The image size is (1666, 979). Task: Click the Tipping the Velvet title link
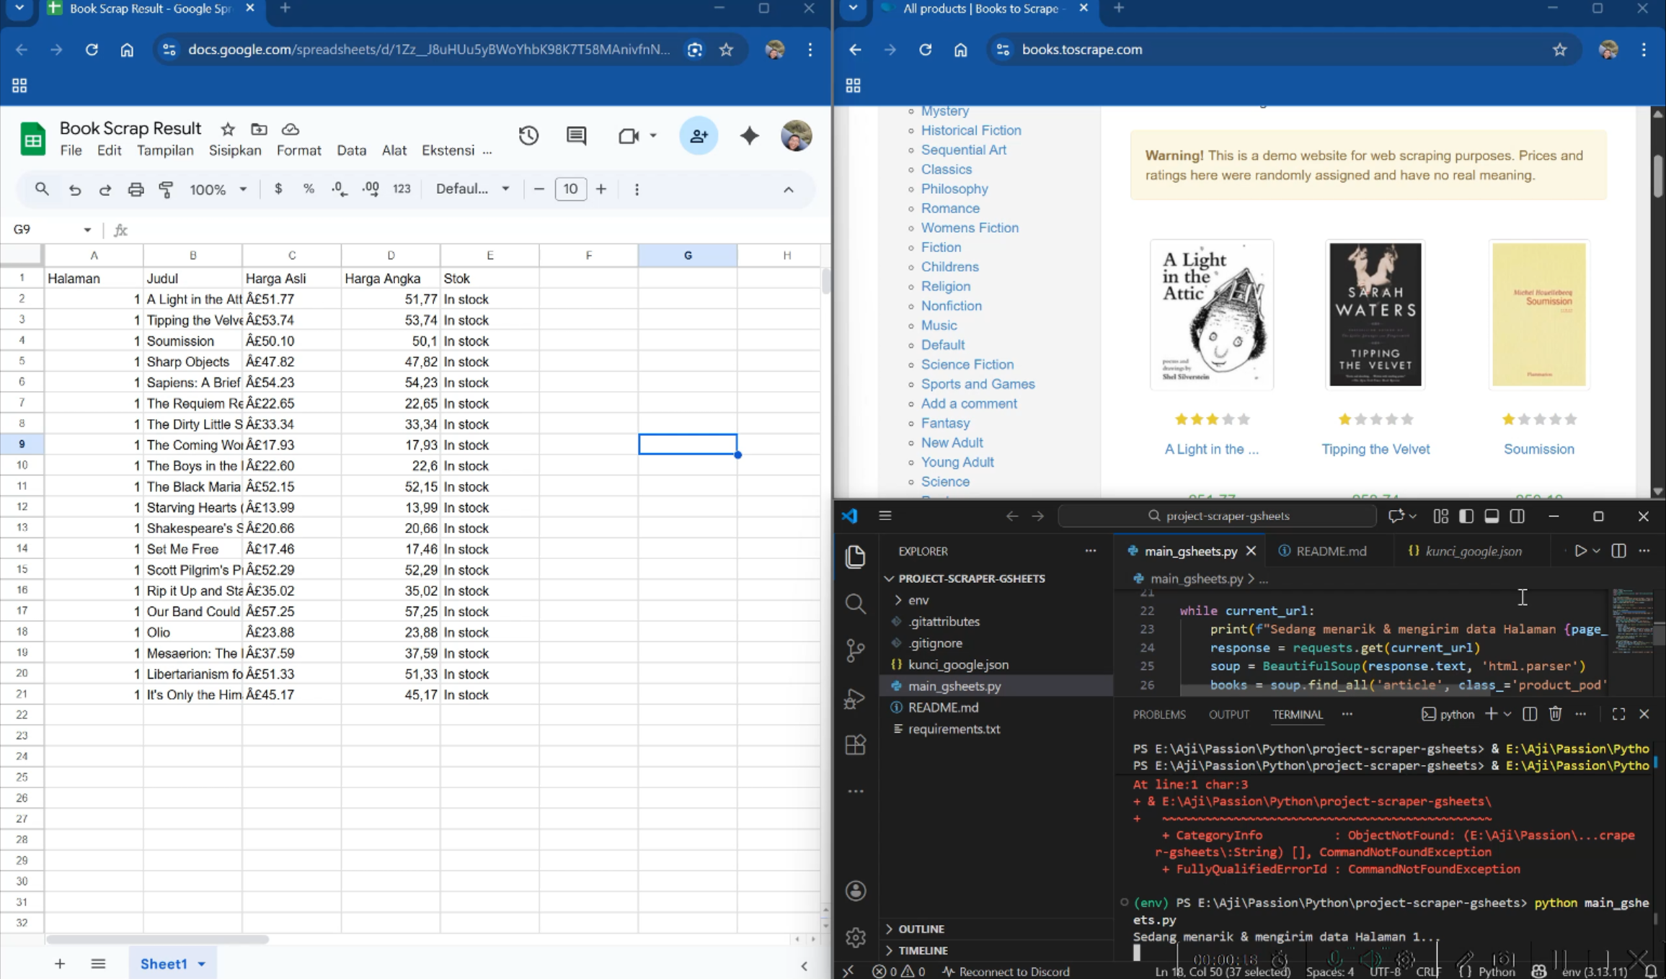coord(1375,449)
